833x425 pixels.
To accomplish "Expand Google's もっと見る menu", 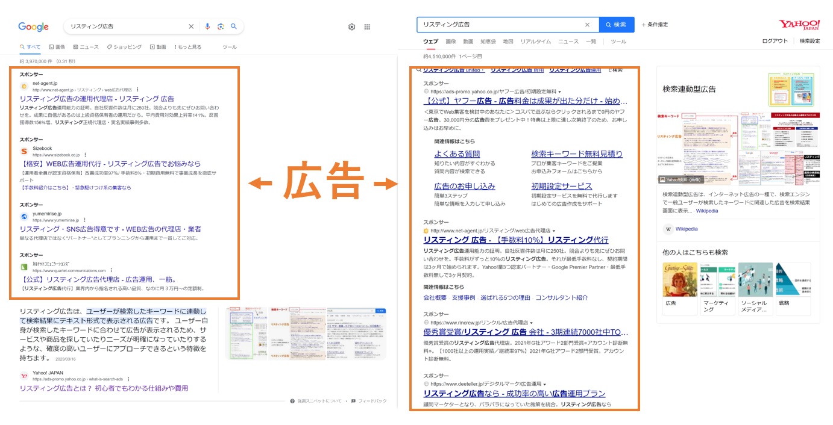I will [187, 47].
